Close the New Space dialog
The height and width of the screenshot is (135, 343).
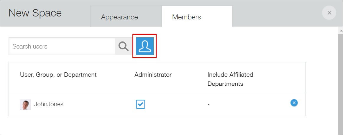coord(329,13)
